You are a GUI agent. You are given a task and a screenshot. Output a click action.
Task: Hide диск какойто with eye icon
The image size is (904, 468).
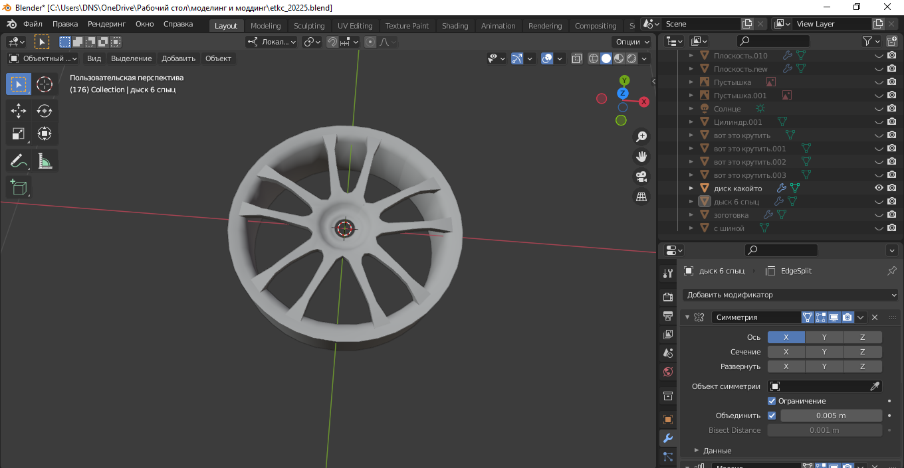879,189
